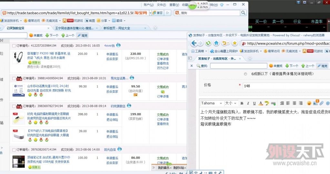Insert a smiley emoticon

(x=309, y=103)
